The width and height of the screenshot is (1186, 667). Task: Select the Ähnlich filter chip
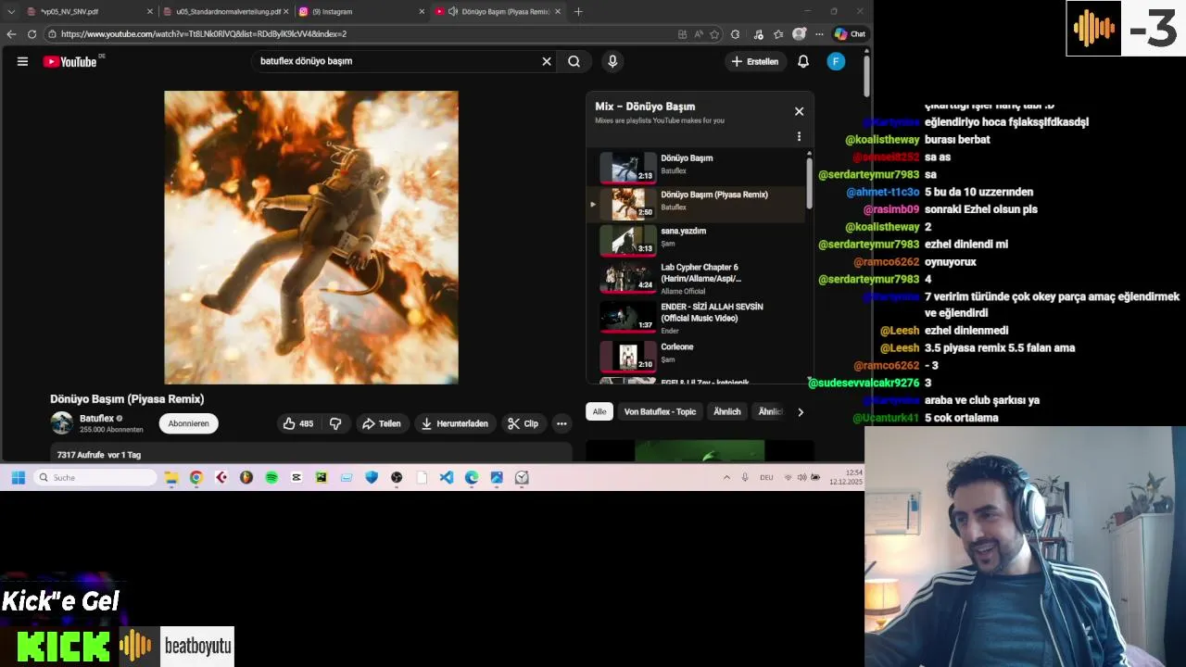[x=727, y=411]
